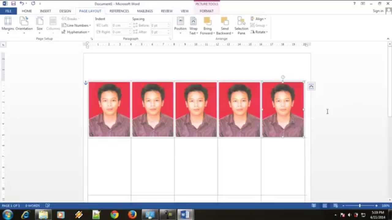The image size is (392, 220).
Task: Click the Word taskbar button
Action: tap(185, 215)
